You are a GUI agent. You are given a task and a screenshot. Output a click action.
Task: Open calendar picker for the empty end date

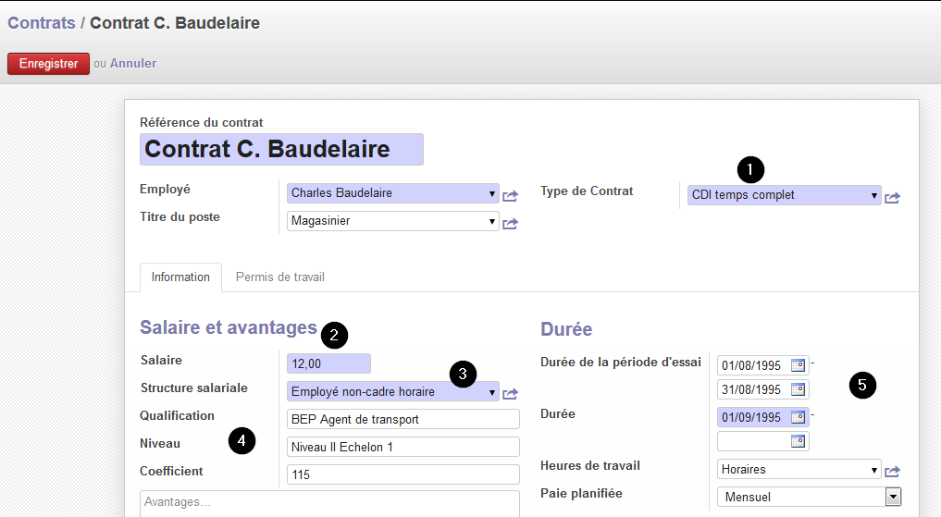pos(798,441)
